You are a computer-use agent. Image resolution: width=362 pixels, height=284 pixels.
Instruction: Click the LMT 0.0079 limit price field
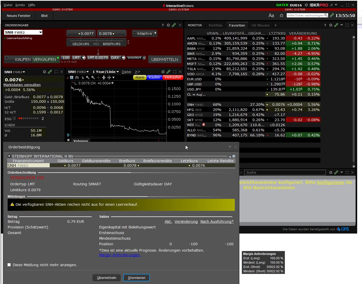coord(98,58)
